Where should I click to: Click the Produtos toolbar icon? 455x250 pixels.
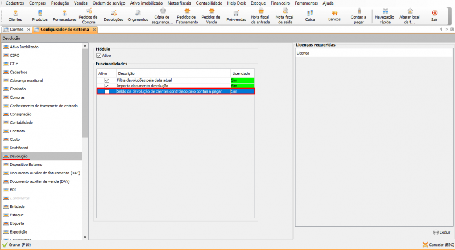click(40, 15)
